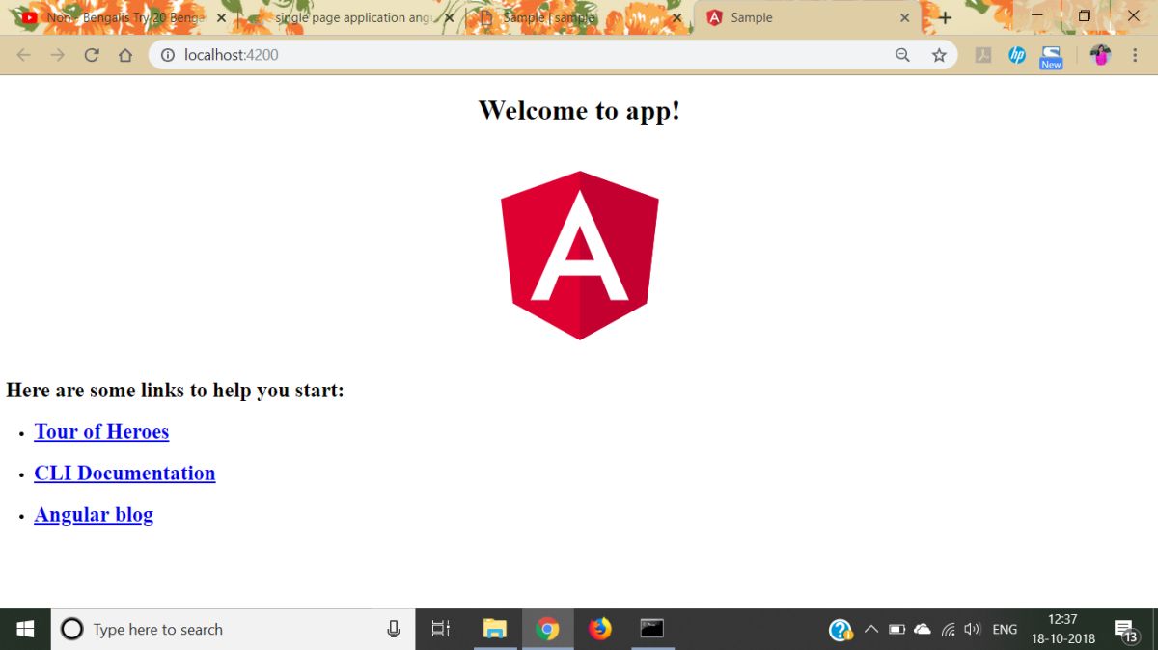
Task: Check the battery status icon
Action: click(x=896, y=629)
